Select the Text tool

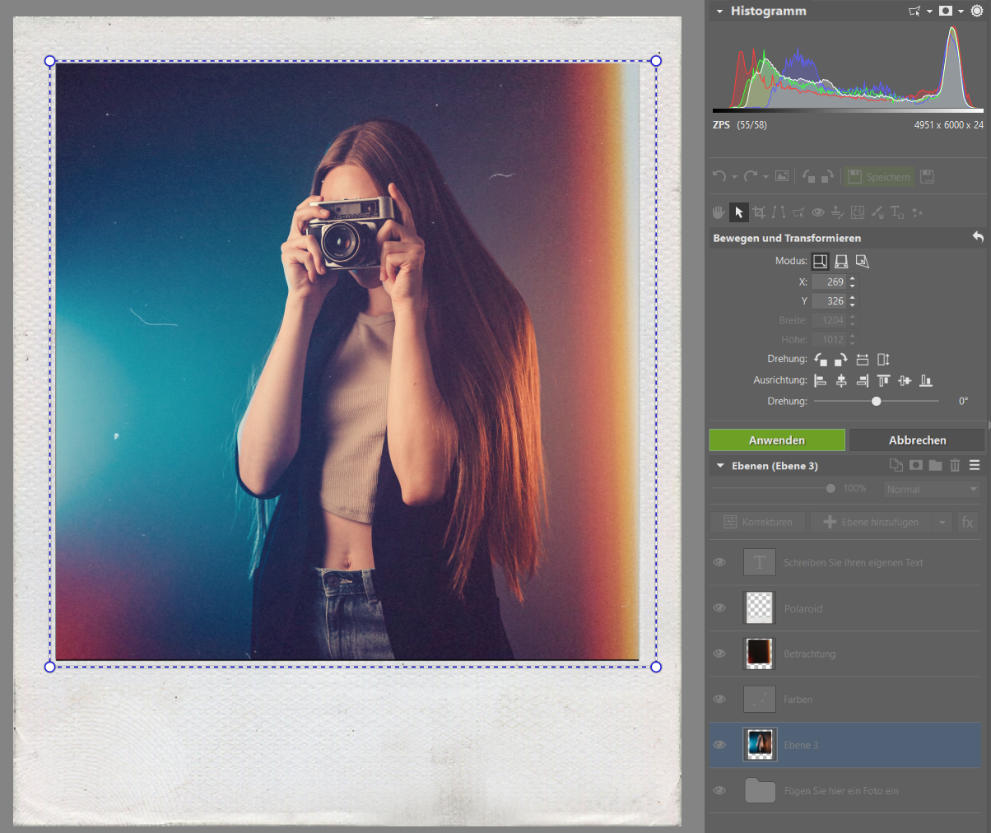897,212
